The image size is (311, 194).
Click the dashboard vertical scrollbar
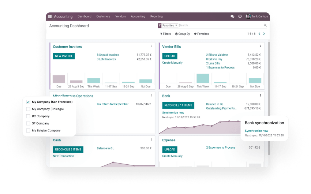tap(269, 98)
